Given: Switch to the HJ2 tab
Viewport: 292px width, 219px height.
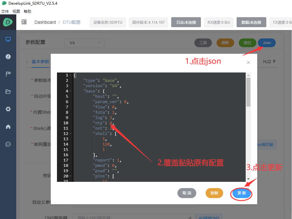Looking at the screenshot, I should click(x=267, y=62).
